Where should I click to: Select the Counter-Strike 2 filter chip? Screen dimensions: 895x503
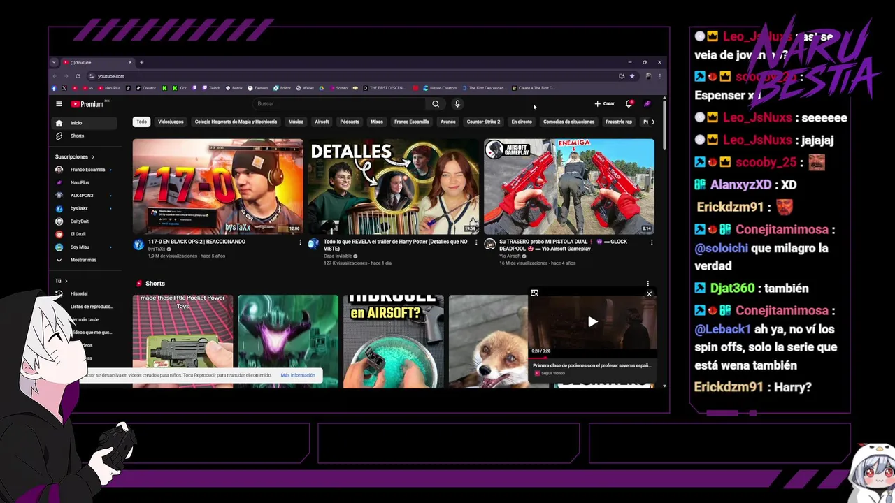483,122
